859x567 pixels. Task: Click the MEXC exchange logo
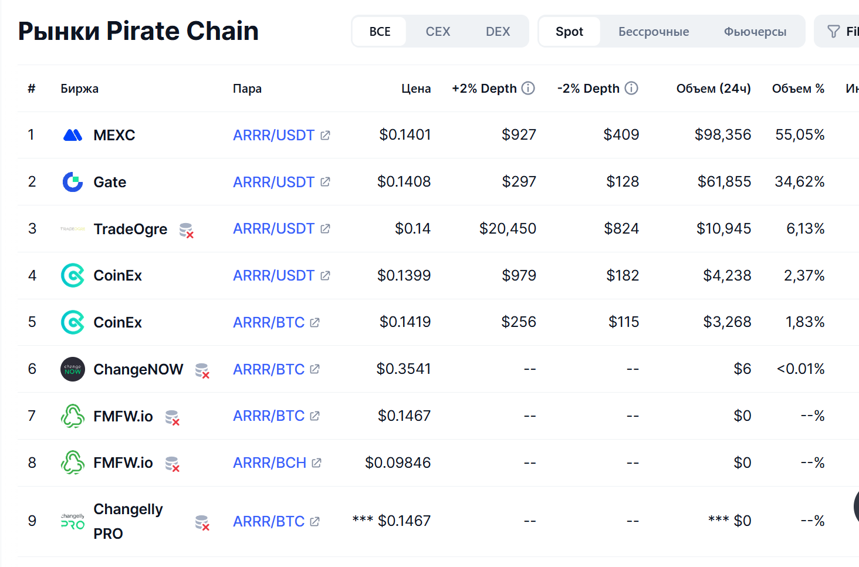click(72, 134)
